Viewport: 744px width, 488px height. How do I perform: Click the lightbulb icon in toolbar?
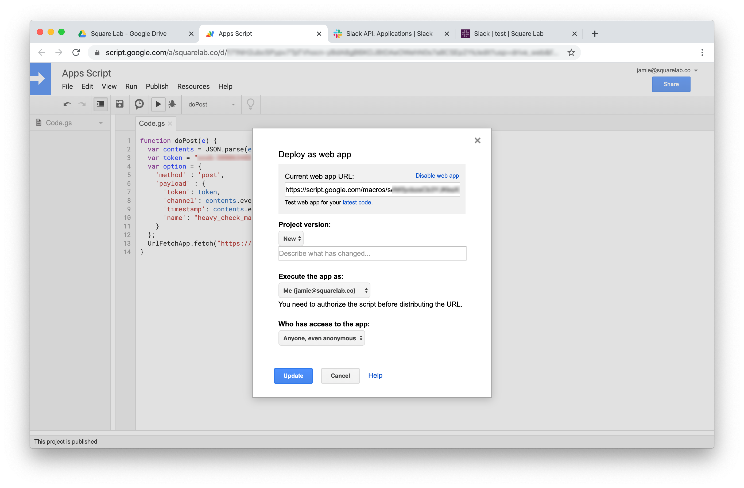coord(250,104)
